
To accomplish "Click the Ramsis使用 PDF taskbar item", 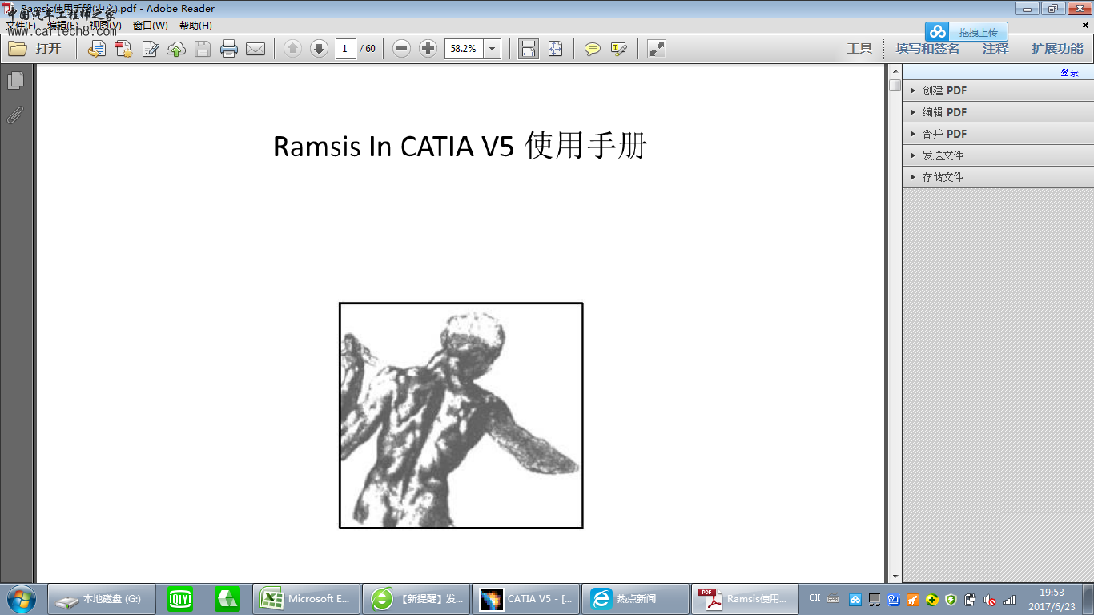I will tap(745, 598).
